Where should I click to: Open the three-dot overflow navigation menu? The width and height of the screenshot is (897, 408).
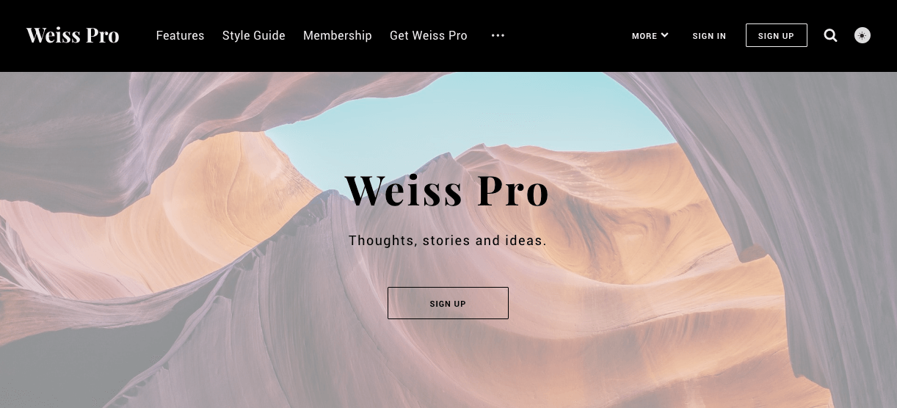[498, 35]
